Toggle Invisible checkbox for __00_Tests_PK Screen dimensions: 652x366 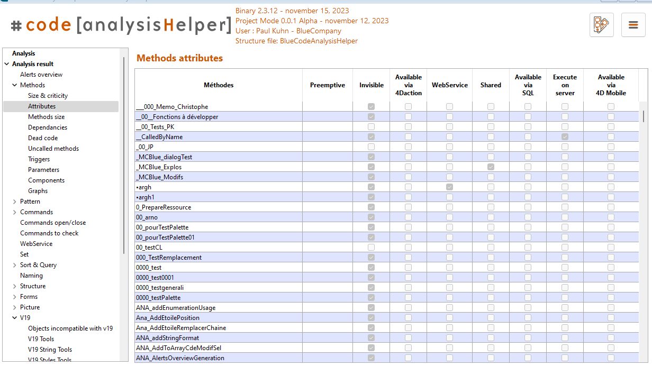tap(371, 127)
